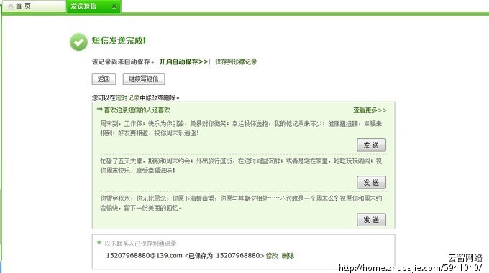Click 修改 next to saved contact
Screen dimensions: 489x273
tap(272, 256)
